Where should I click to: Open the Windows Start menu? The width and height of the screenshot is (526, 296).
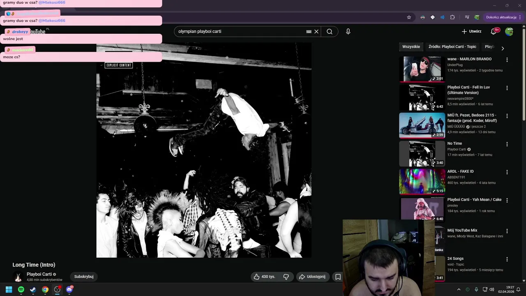coord(9,289)
